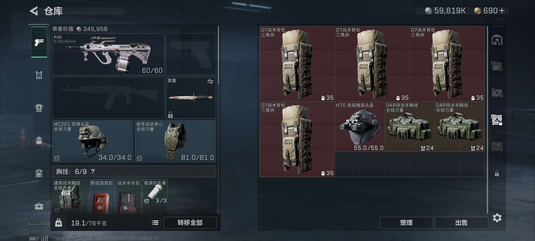The image size is (535, 241).
Task: Click the loadout panel vertical scrollbar
Action: click(x=218, y=55)
